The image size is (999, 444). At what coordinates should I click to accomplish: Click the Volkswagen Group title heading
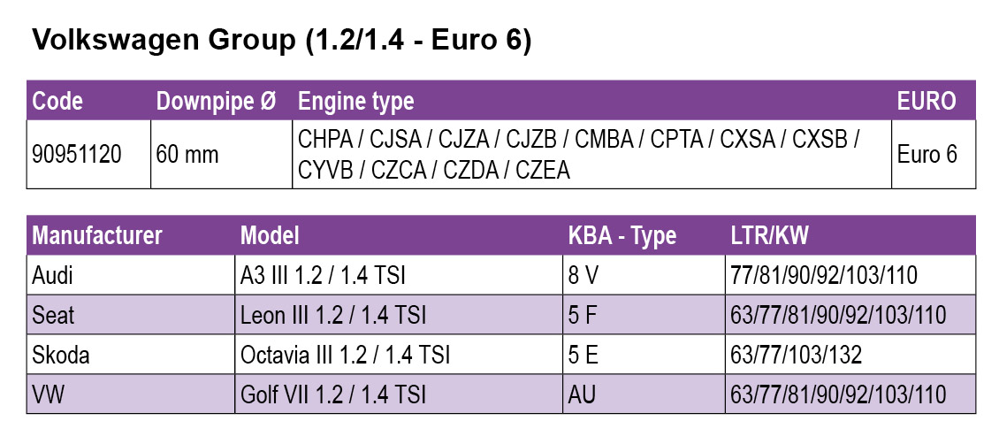click(x=281, y=41)
